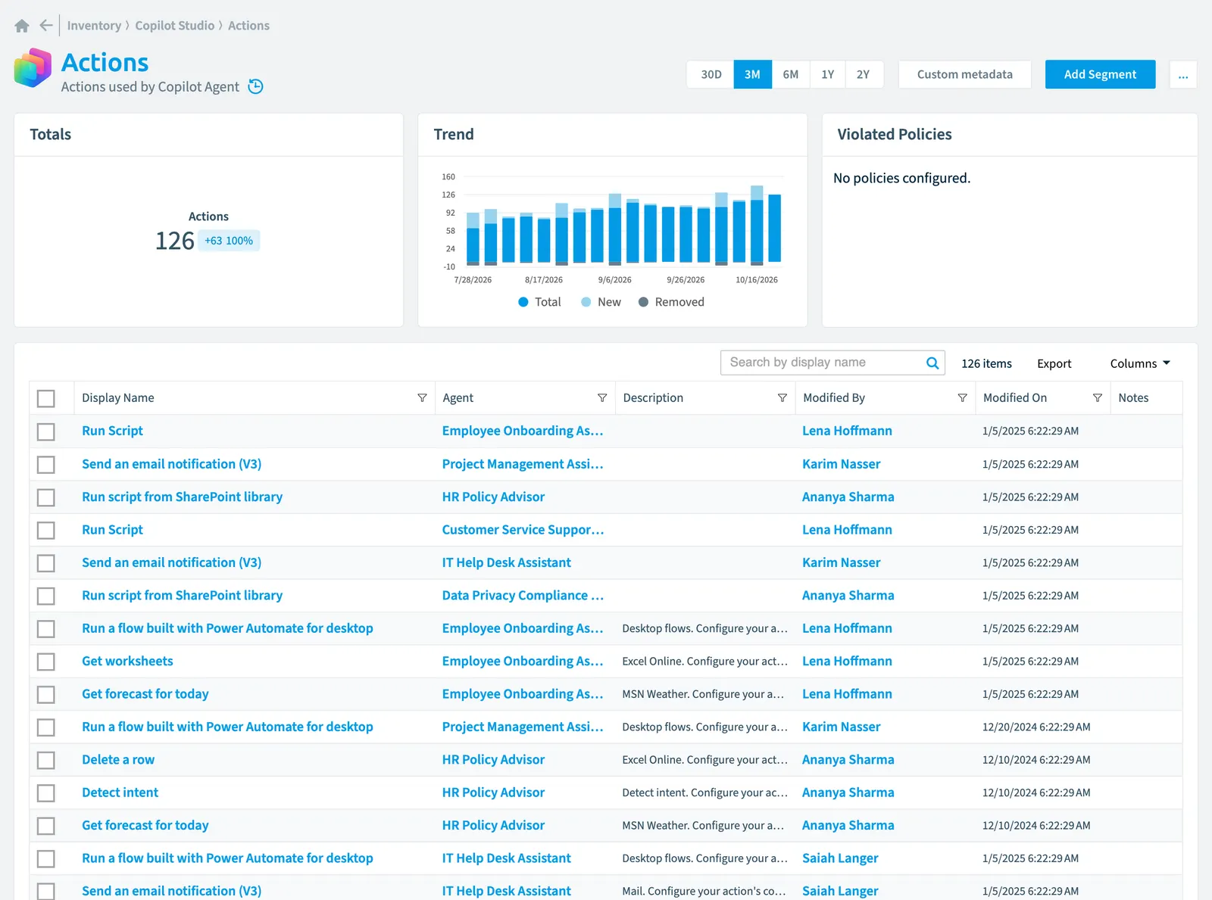Expand the Columns dropdown
This screenshot has width=1212, height=900.
pyautogui.click(x=1140, y=363)
